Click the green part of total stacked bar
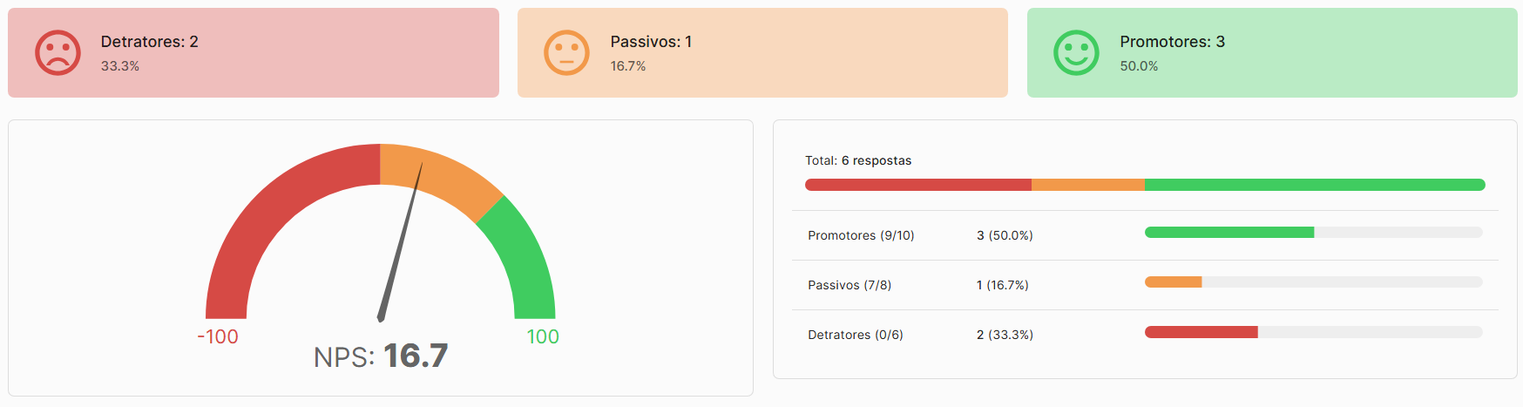This screenshot has height=407, width=1523. [x=1315, y=185]
